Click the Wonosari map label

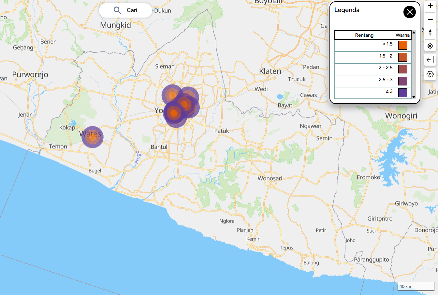point(270,178)
